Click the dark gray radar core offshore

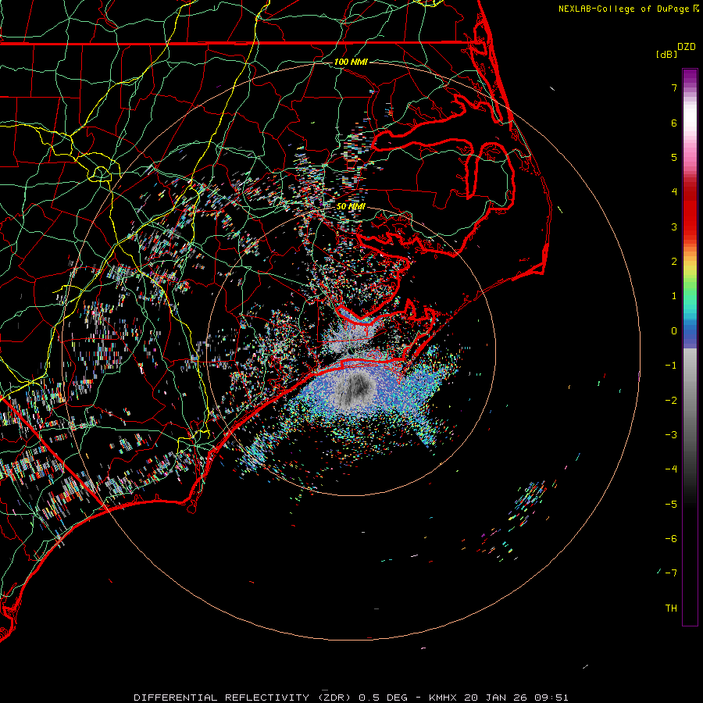pos(357,386)
